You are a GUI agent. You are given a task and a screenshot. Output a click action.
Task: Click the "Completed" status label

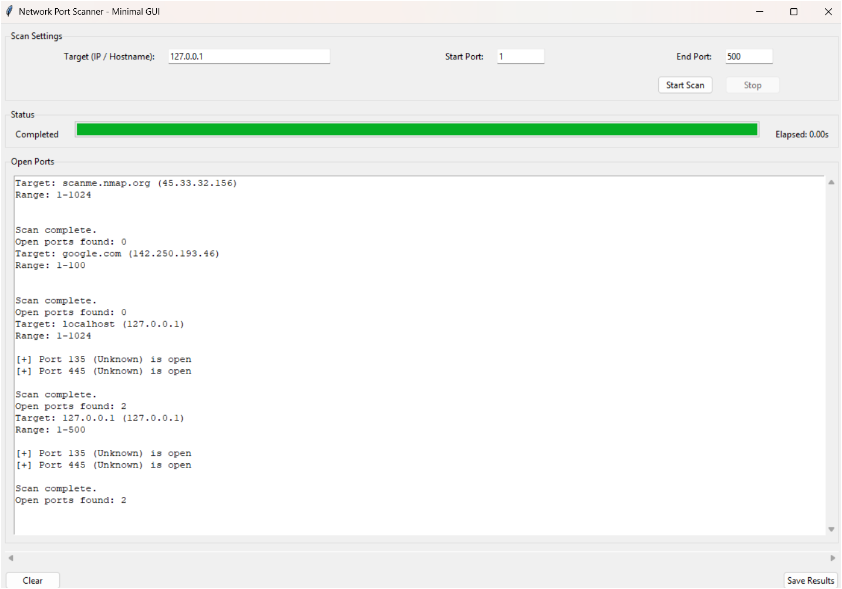[x=37, y=134]
